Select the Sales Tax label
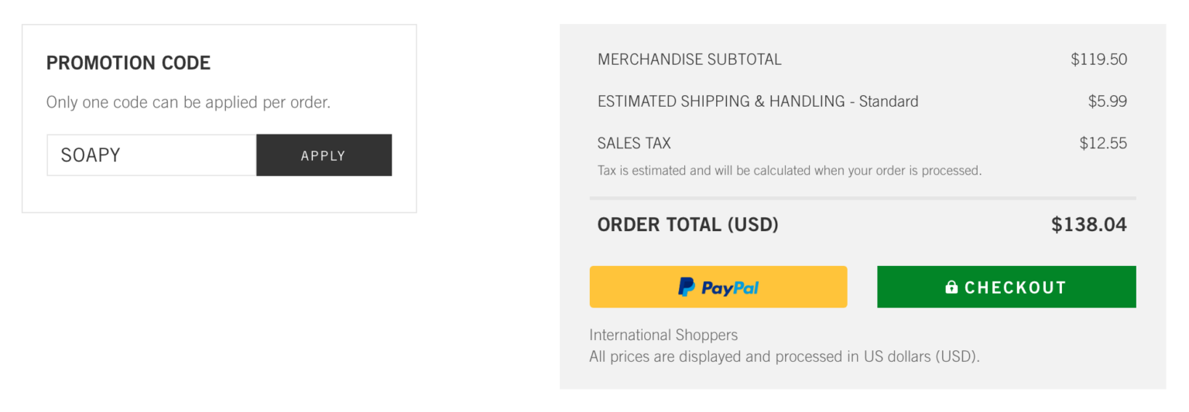1189x412 pixels. click(x=634, y=143)
